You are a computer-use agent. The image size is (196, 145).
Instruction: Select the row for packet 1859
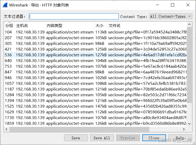(x=95, y=123)
